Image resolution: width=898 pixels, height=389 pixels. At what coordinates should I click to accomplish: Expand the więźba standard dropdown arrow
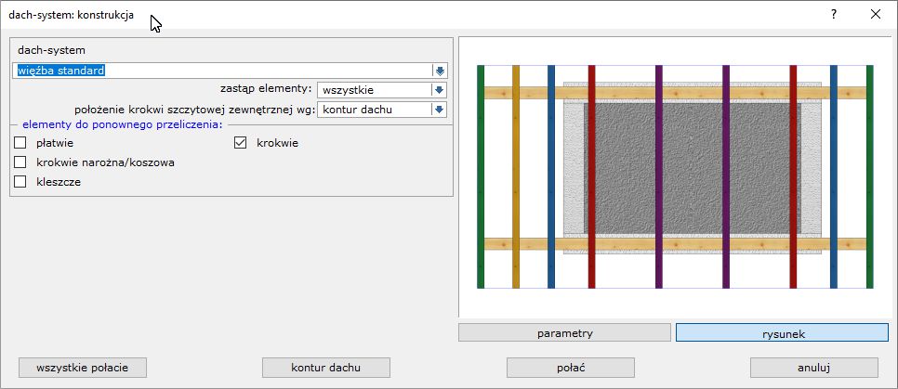click(440, 71)
